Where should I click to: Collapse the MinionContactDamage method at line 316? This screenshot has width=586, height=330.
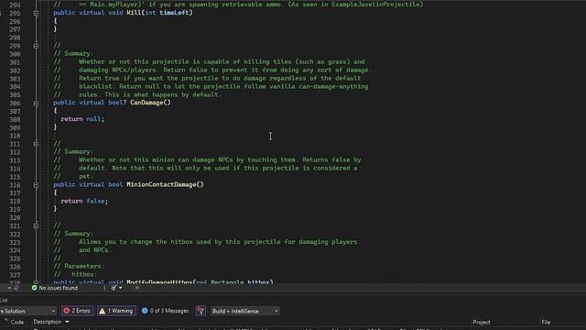[36, 185]
